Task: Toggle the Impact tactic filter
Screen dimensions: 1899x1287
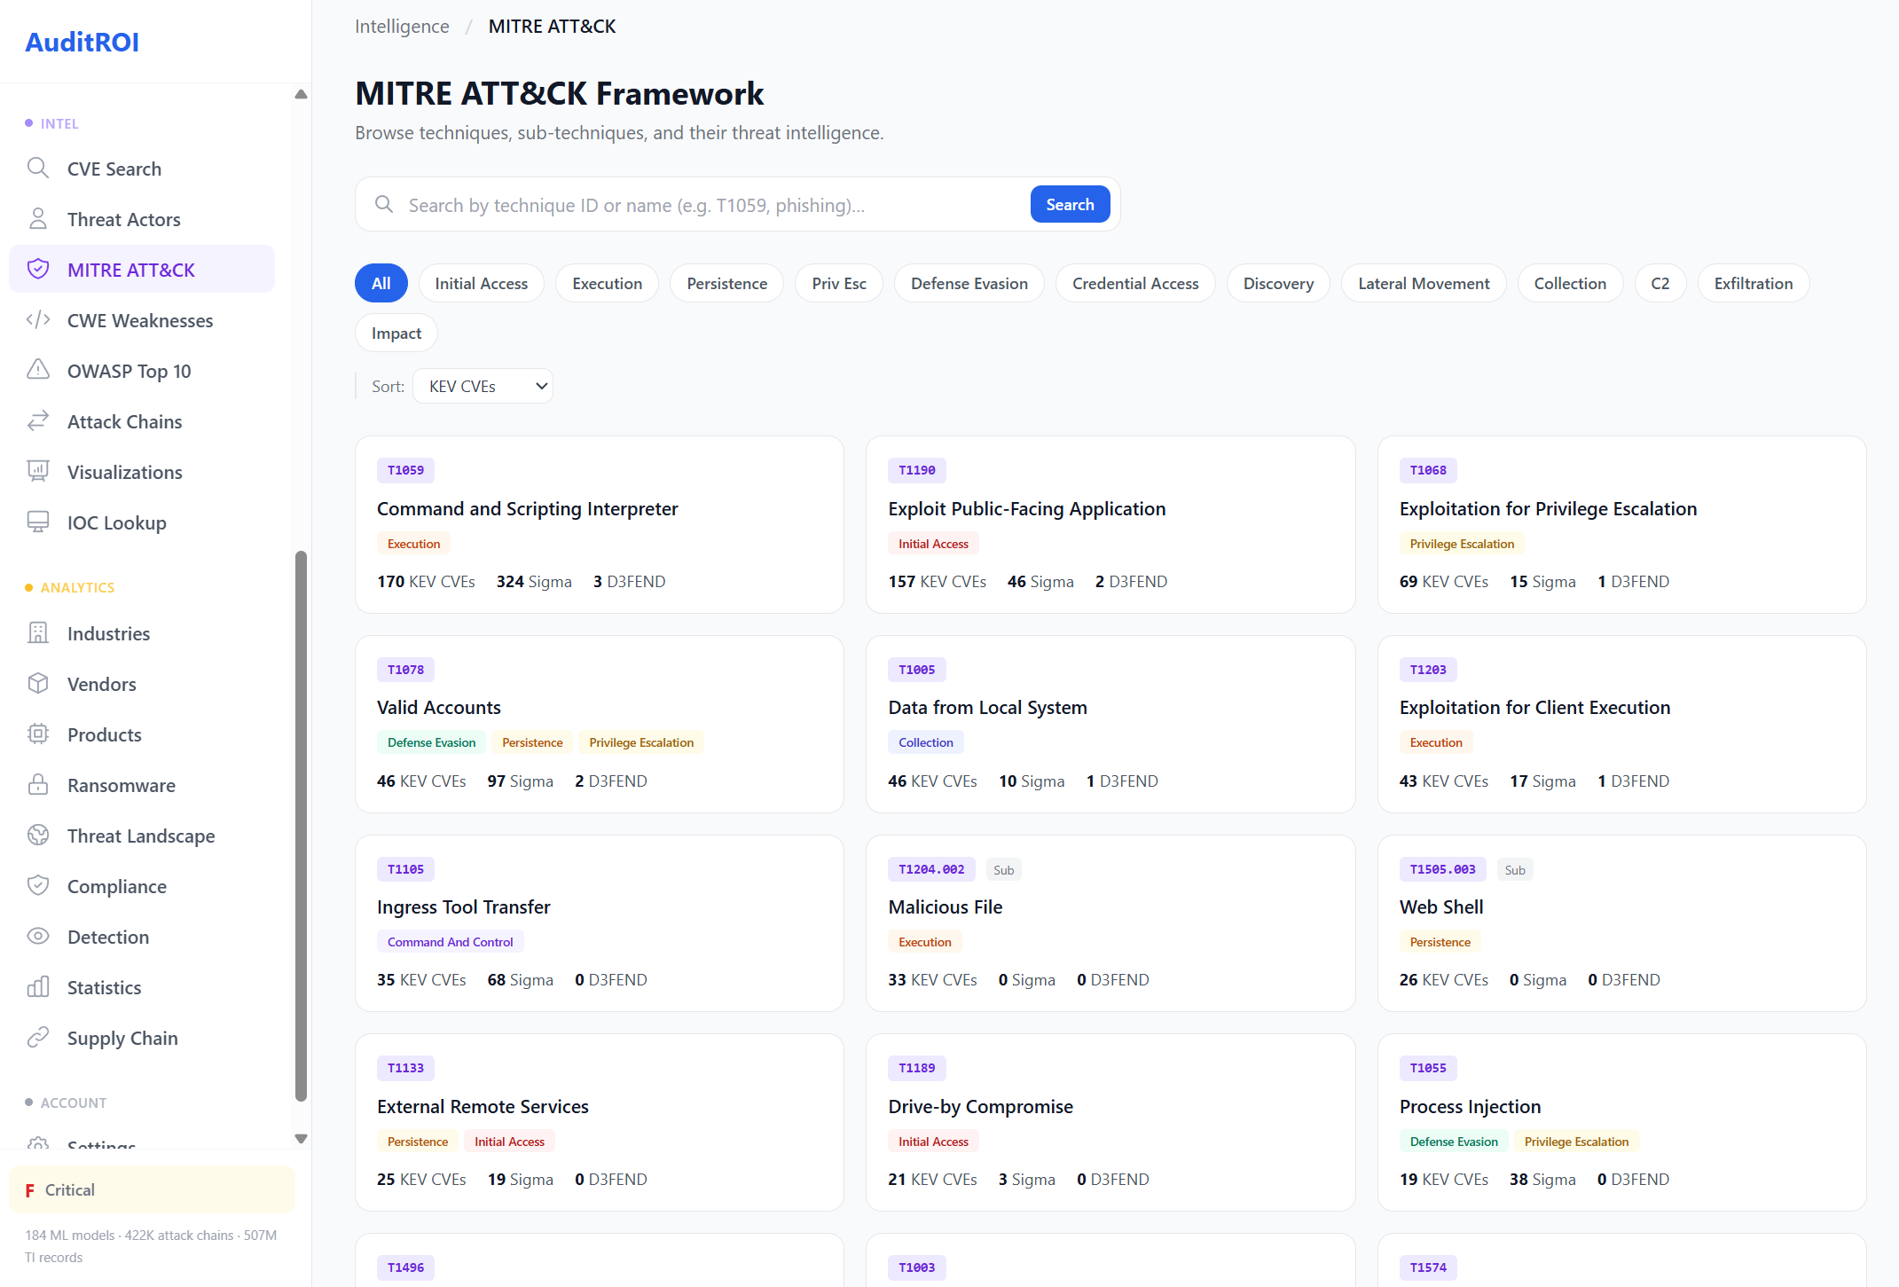Action: point(396,333)
